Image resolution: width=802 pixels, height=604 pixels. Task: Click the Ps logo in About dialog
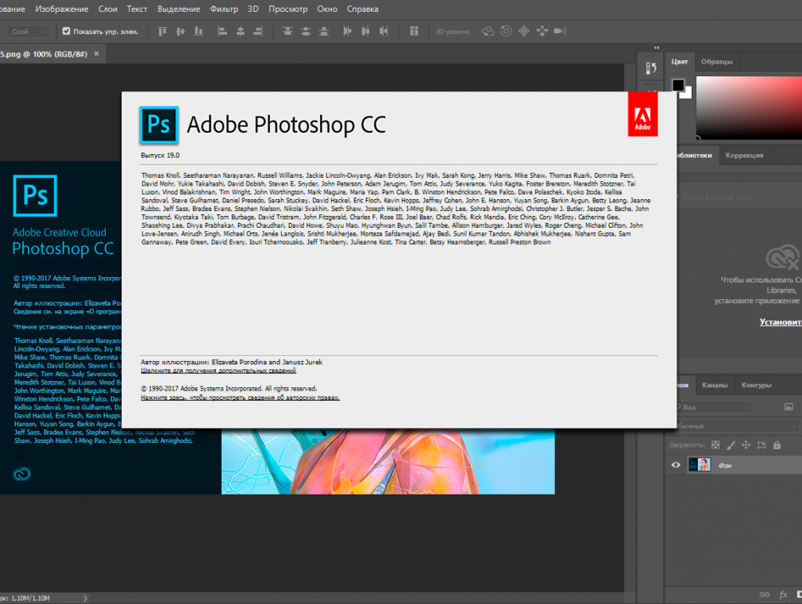click(159, 125)
